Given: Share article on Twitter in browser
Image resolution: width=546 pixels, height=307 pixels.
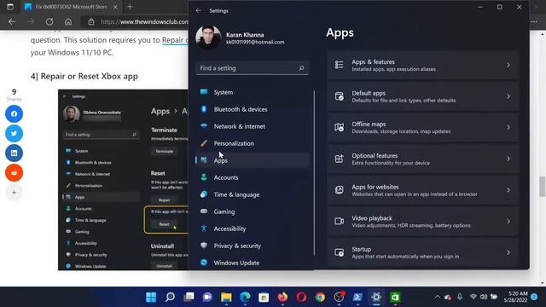Looking at the screenshot, I should (x=14, y=133).
